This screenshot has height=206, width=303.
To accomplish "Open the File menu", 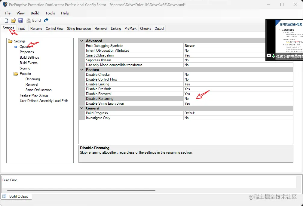I will coord(8,13).
